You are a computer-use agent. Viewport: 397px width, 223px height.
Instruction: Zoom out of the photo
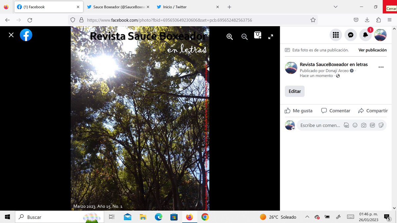tap(244, 37)
